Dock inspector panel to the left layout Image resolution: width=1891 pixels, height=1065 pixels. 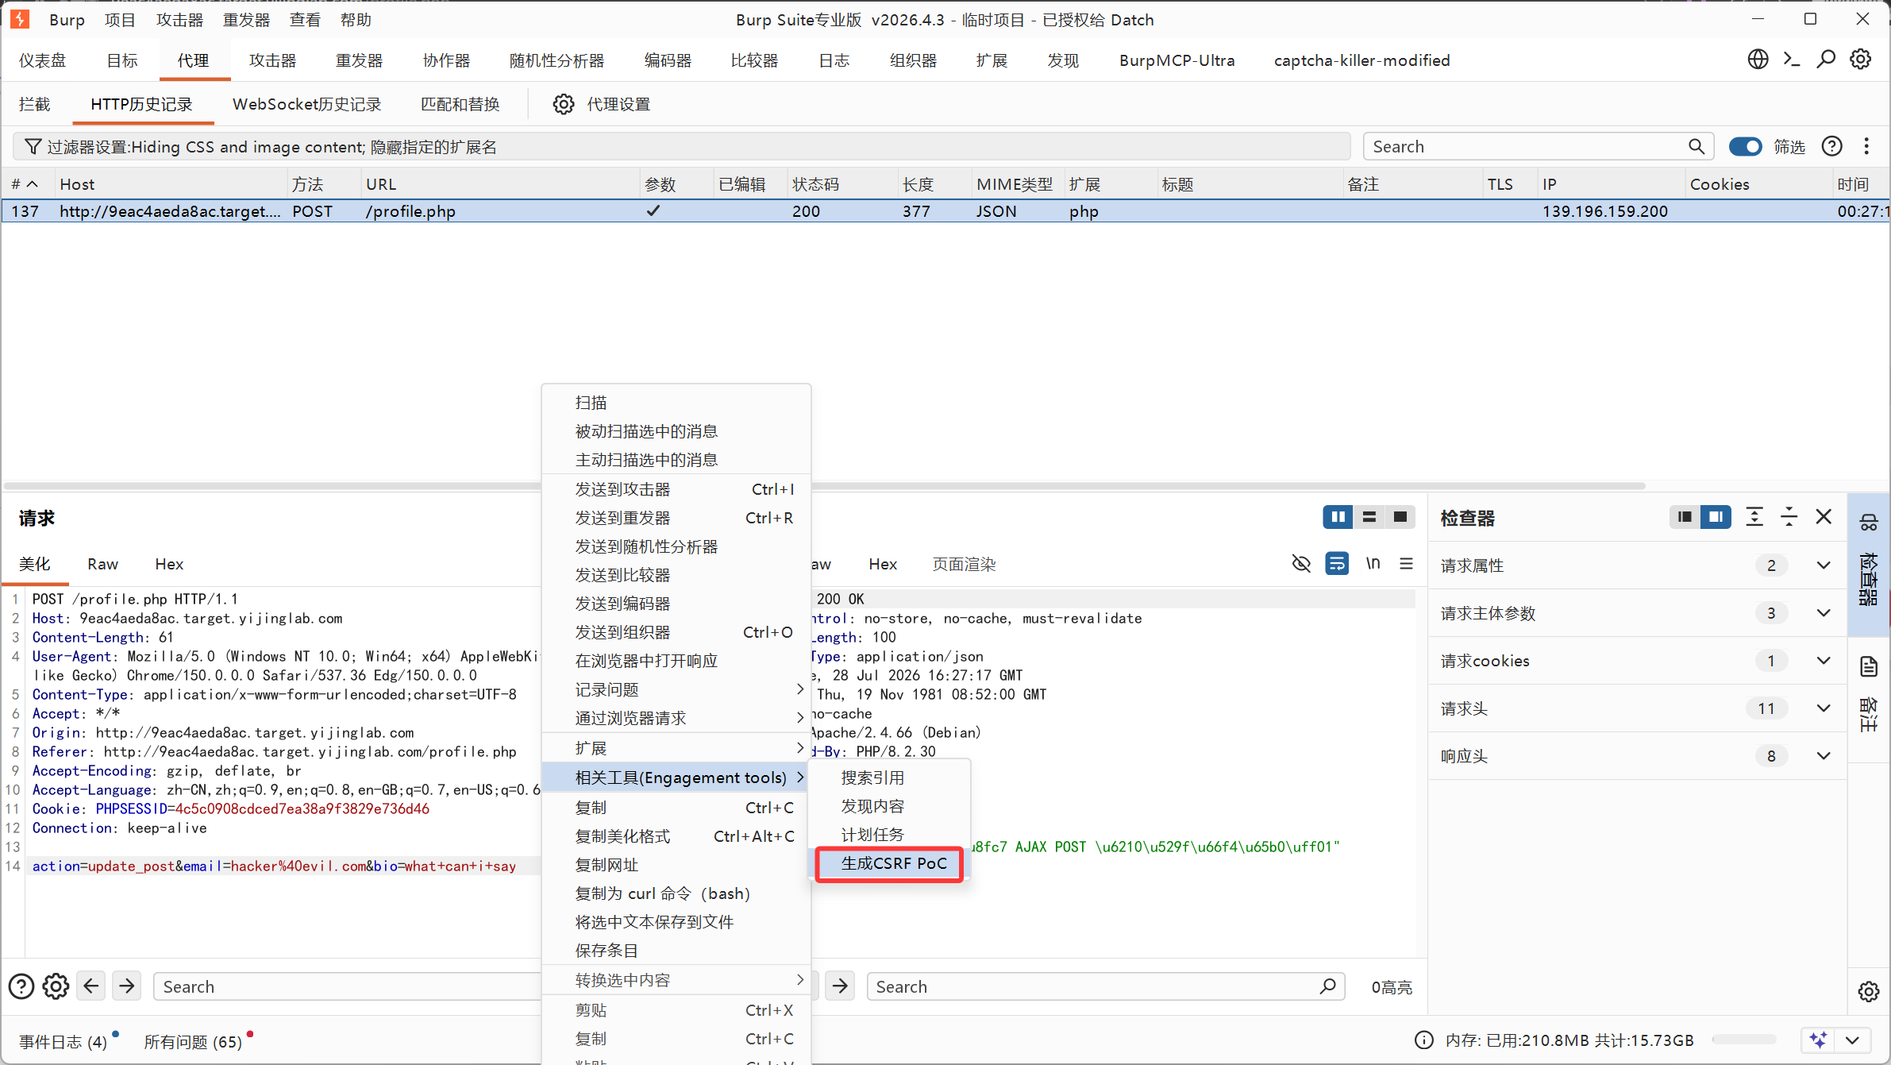pyautogui.click(x=1684, y=517)
